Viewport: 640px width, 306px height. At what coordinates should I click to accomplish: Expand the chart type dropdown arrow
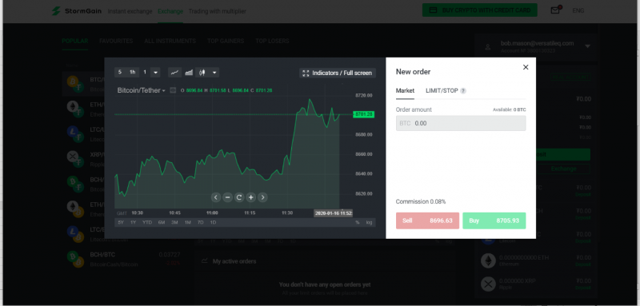[214, 73]
